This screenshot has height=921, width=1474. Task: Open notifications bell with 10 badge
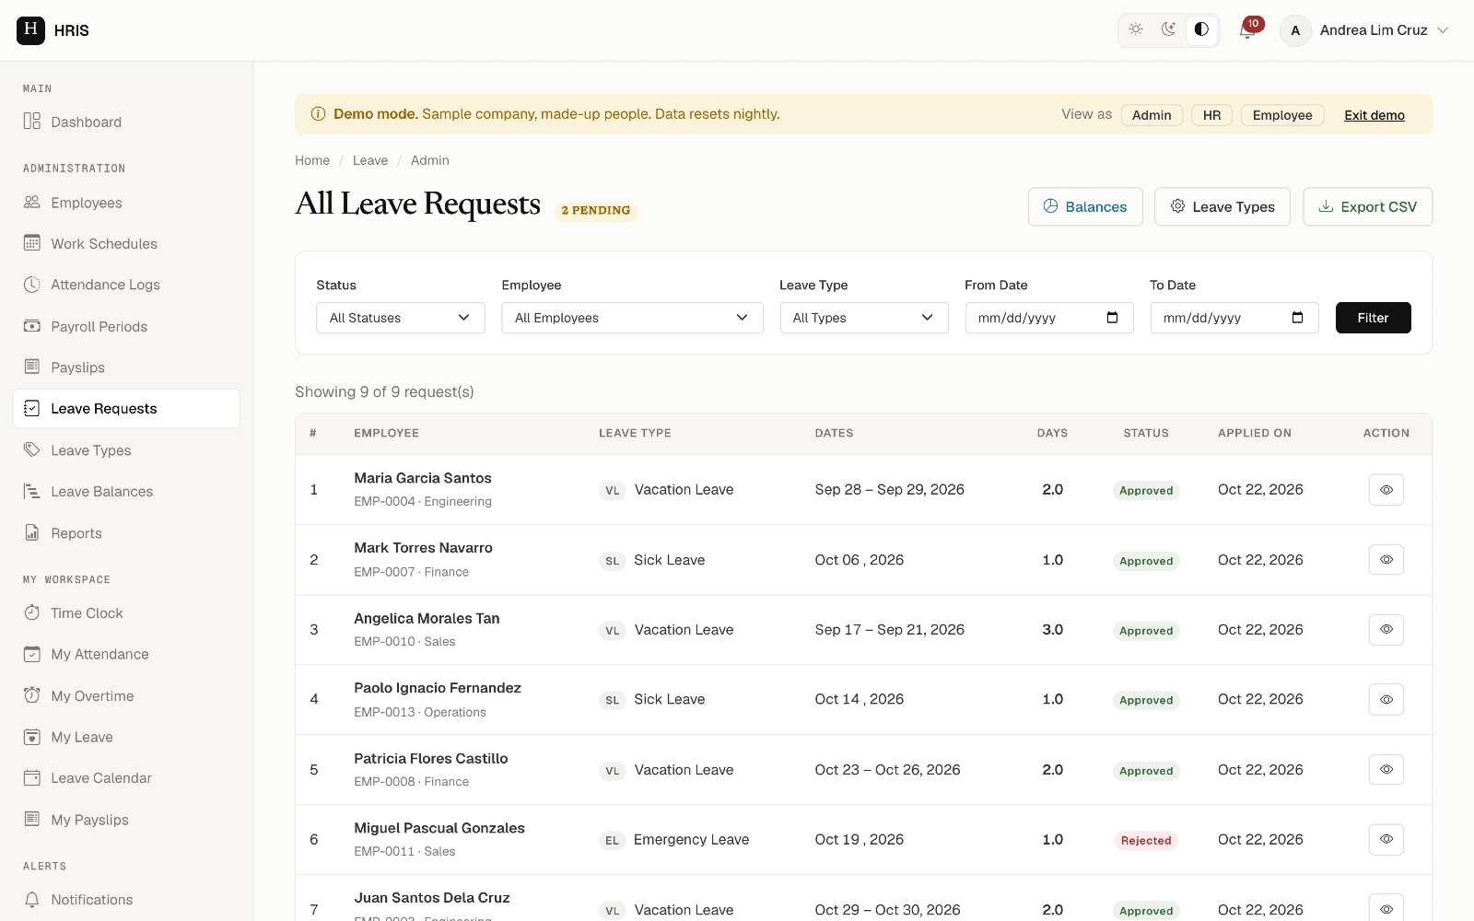click(x=1248, y=29)
